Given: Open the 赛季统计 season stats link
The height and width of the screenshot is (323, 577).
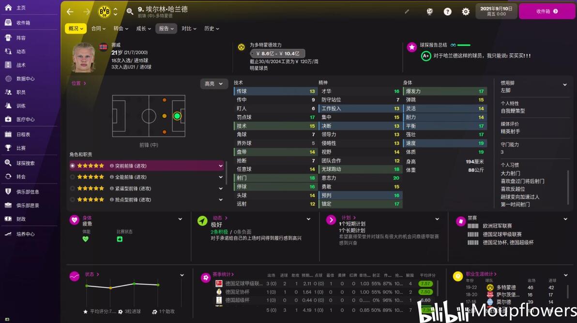Looking at the screenshot, I should pos(223,274).
